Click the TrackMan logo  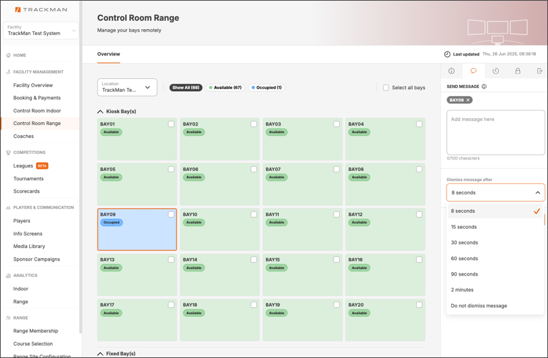[41, 9]
